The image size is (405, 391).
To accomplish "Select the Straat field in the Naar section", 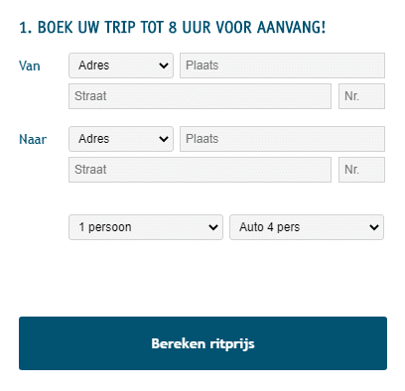I will pyautogui.click(x=200, y=170).
